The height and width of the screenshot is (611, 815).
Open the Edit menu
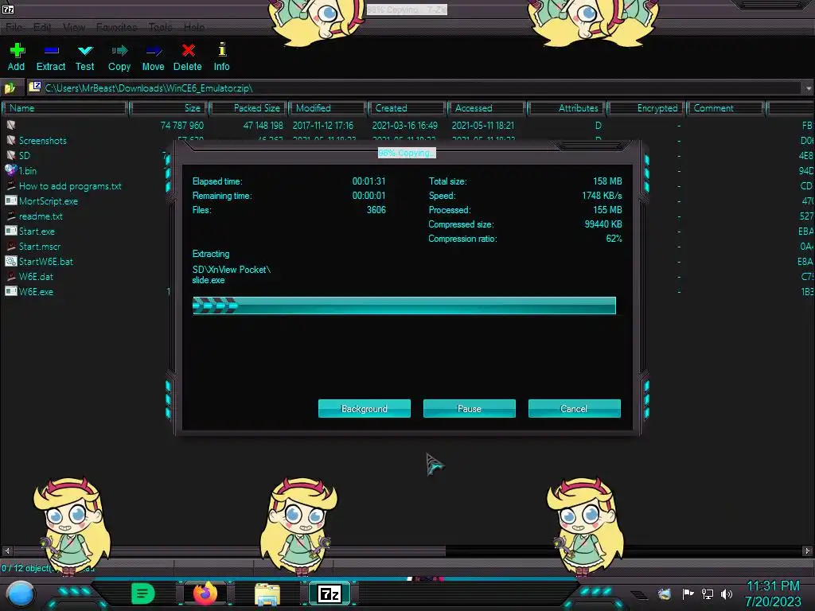42,27
